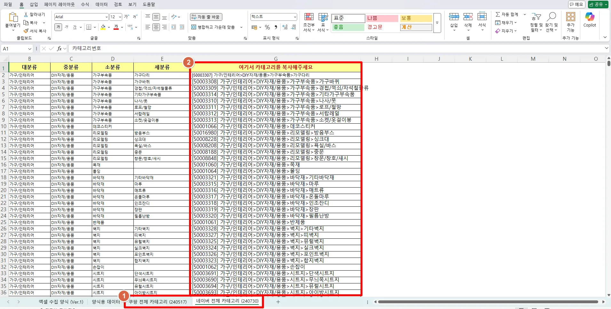Click the percent style icon
The height and width of the screenshot is (309, 611).
[267, 27]
